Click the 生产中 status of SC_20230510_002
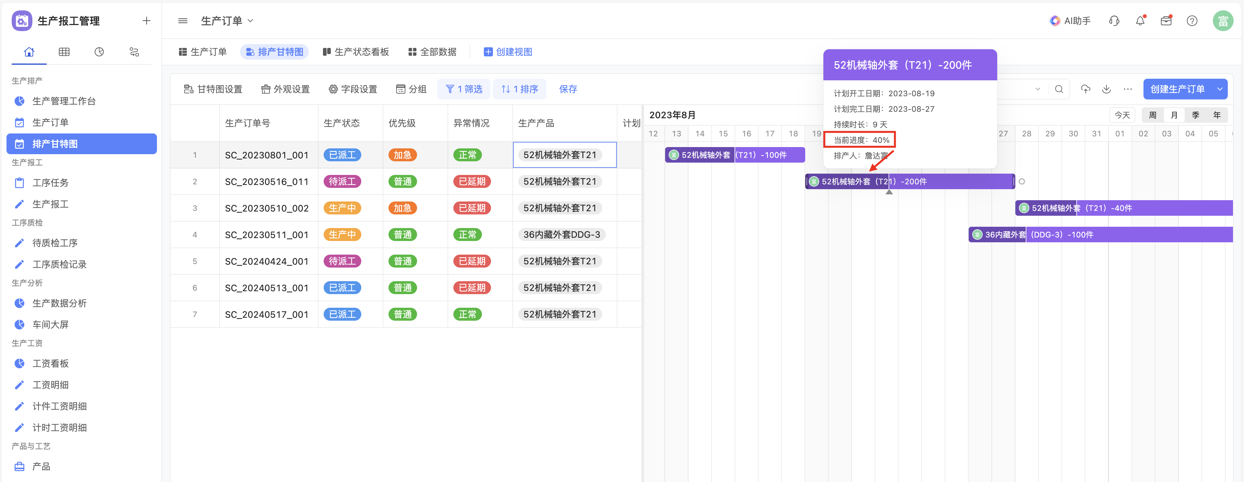The image size is (1244, 482). click(342, 208)
